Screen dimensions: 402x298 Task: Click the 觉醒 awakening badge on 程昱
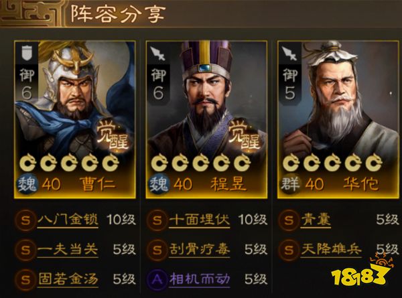click(x=244, y=137)
